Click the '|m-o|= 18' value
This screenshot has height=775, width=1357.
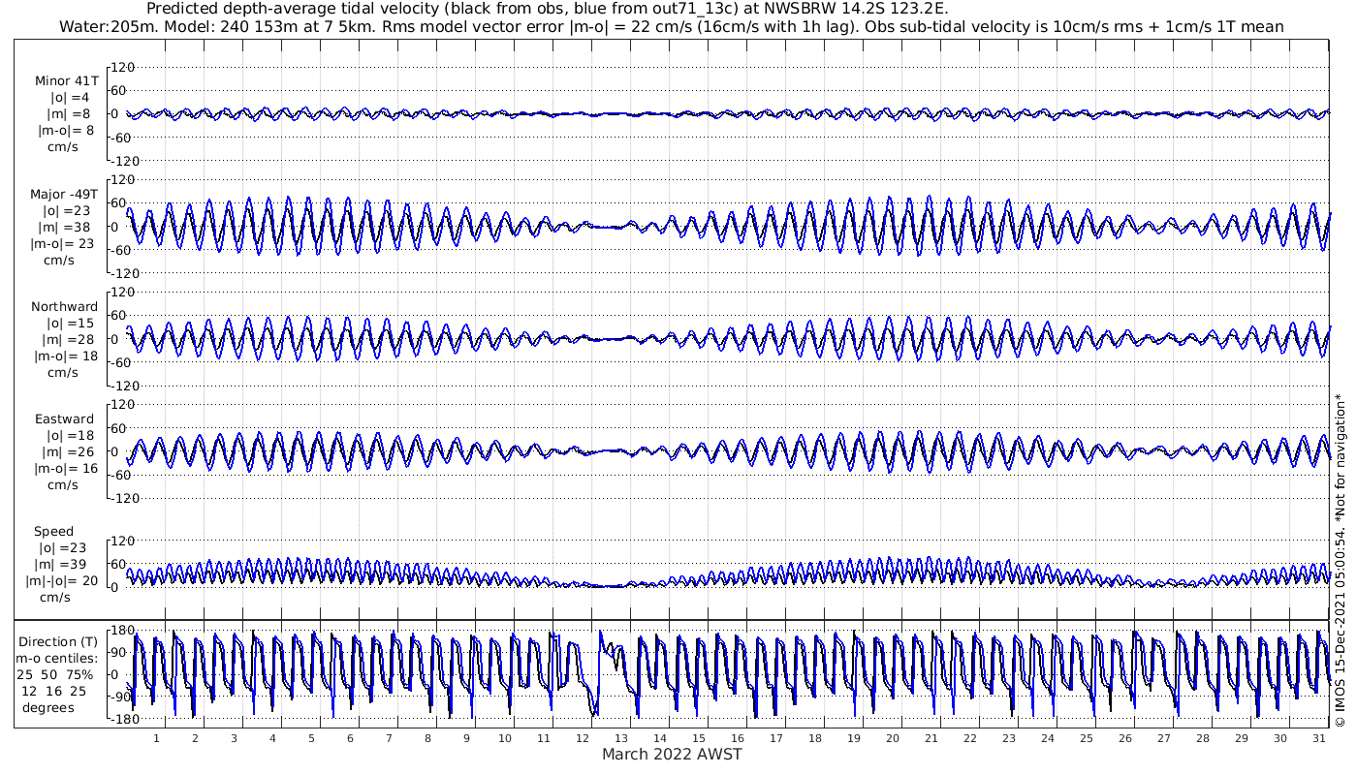(66, 356)
